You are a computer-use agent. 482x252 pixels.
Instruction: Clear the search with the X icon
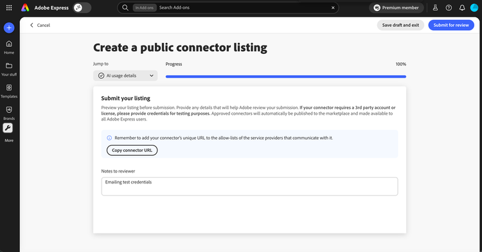click(333, 8)
